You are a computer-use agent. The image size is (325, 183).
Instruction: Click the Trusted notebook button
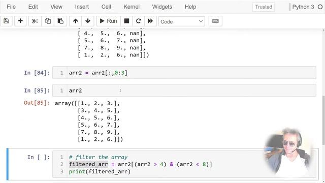[x=264, y=7]
